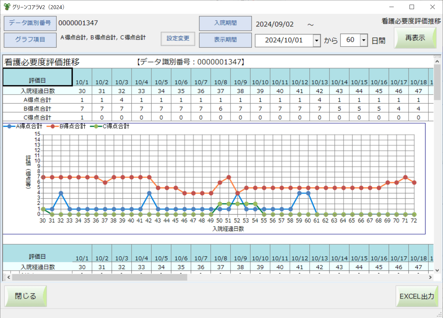
Task: Click the horizontal scrollbar right arrow
Action: coord(430,277)
